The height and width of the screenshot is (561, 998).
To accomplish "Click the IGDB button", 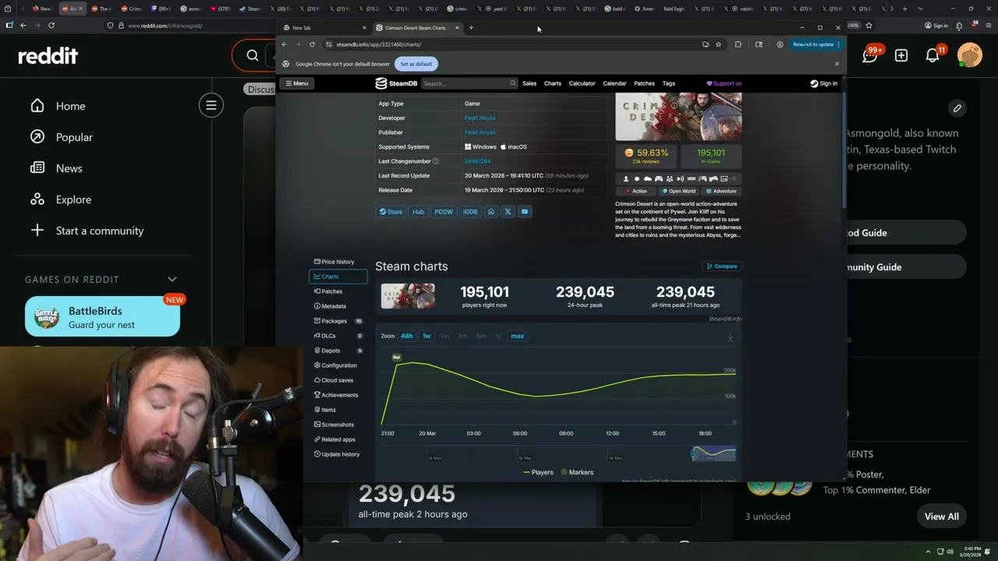I will 470,212.
